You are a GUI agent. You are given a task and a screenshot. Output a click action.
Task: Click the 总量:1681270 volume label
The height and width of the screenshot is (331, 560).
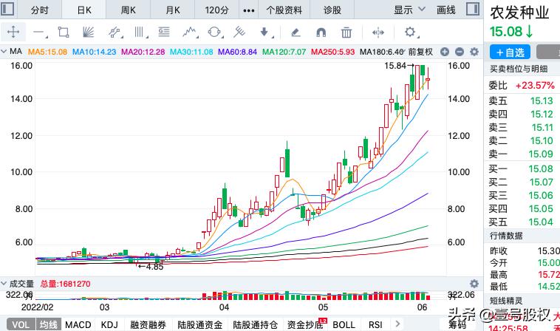[65, 284]
